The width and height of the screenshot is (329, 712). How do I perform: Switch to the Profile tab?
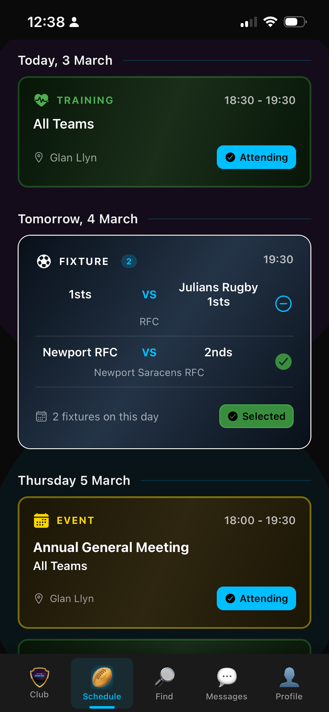click(x=289, y=678)
